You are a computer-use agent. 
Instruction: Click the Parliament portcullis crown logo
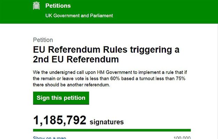pyautogui.click(x=37, y=6)
